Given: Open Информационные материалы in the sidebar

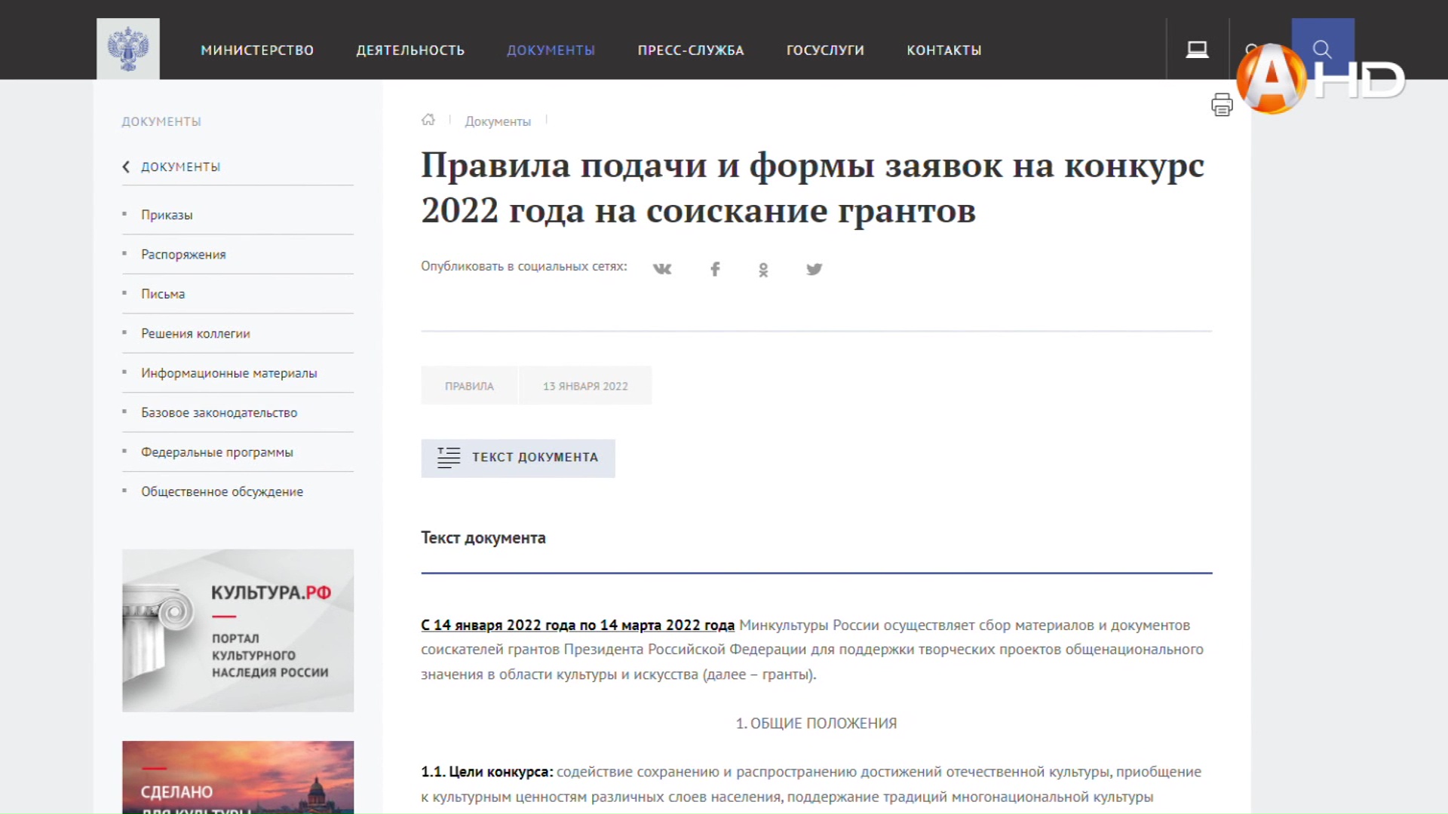Looking at the screenshot, I should pos(229,373).
